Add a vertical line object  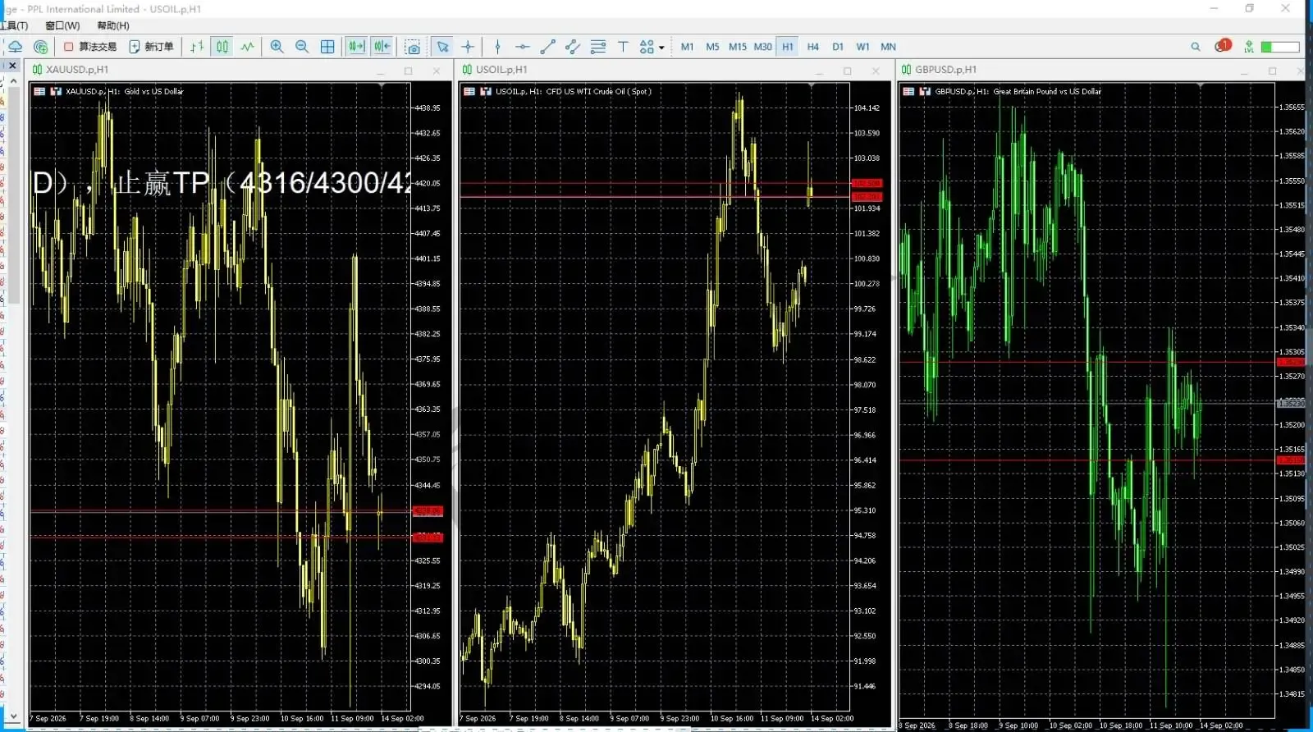coord(497,47)
